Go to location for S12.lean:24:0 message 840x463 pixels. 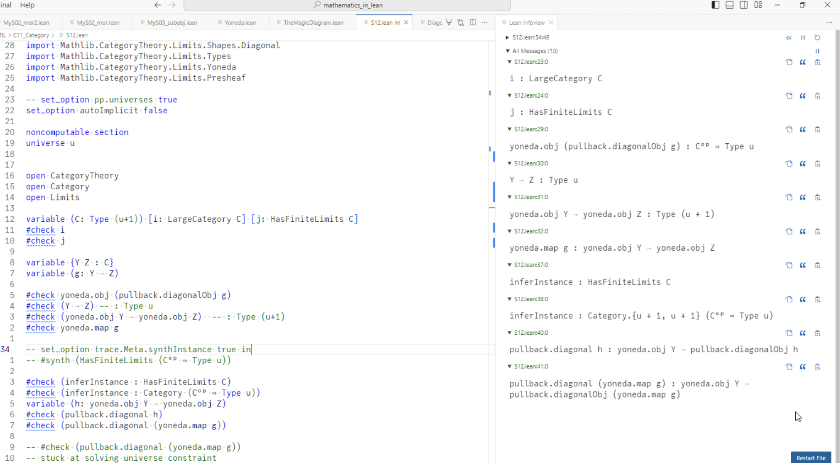(x=789, y=96)
